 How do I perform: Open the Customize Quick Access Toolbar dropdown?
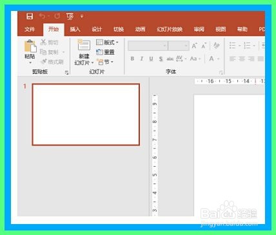[x=82, y=16]
